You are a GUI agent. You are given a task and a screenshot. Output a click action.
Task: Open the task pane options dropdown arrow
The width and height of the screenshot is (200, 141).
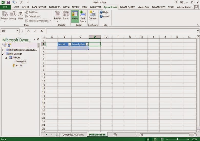[35, 39]
